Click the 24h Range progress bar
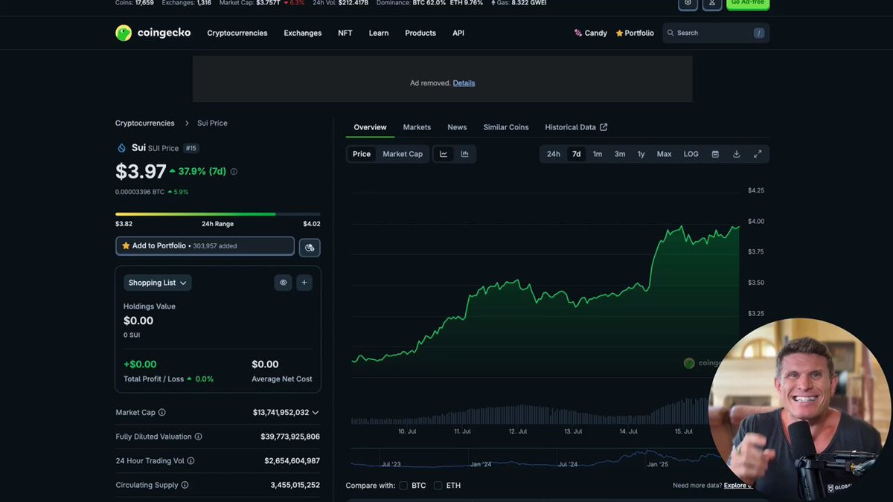893x502 pixels. tap(218, 214)
